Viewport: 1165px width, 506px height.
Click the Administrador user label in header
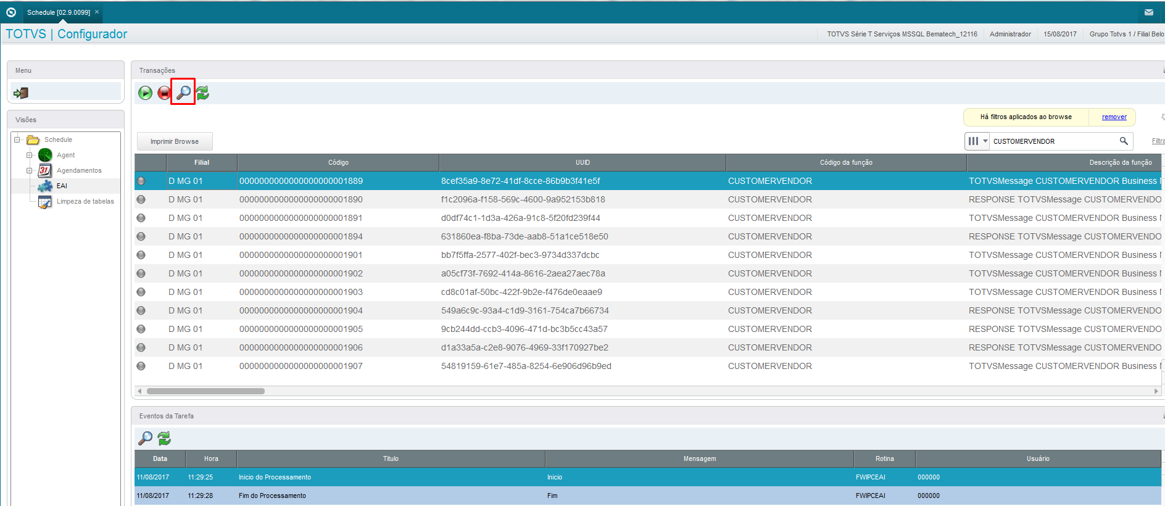point(1010,34)
